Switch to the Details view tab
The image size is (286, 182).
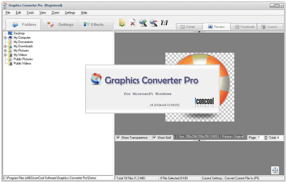(x=189, y=27)
